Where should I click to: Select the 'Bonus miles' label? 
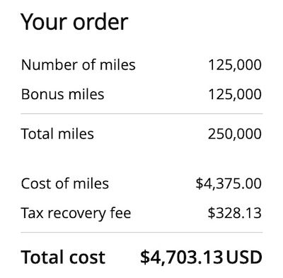pos(63,94)
